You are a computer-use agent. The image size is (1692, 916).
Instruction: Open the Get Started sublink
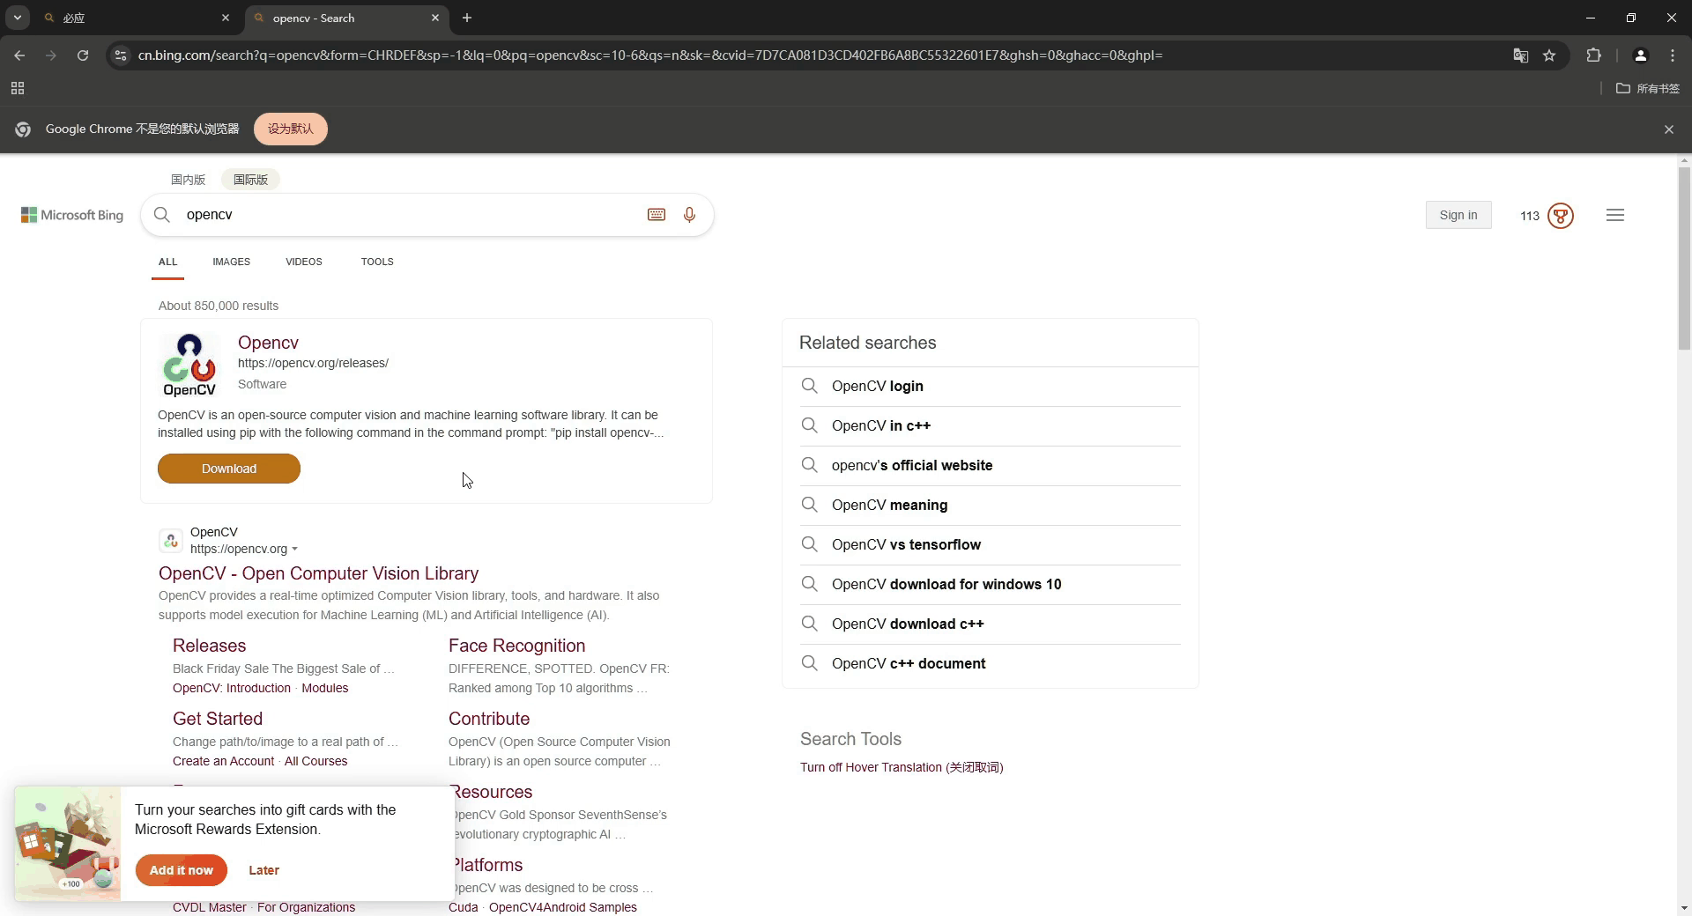[218, 719]
